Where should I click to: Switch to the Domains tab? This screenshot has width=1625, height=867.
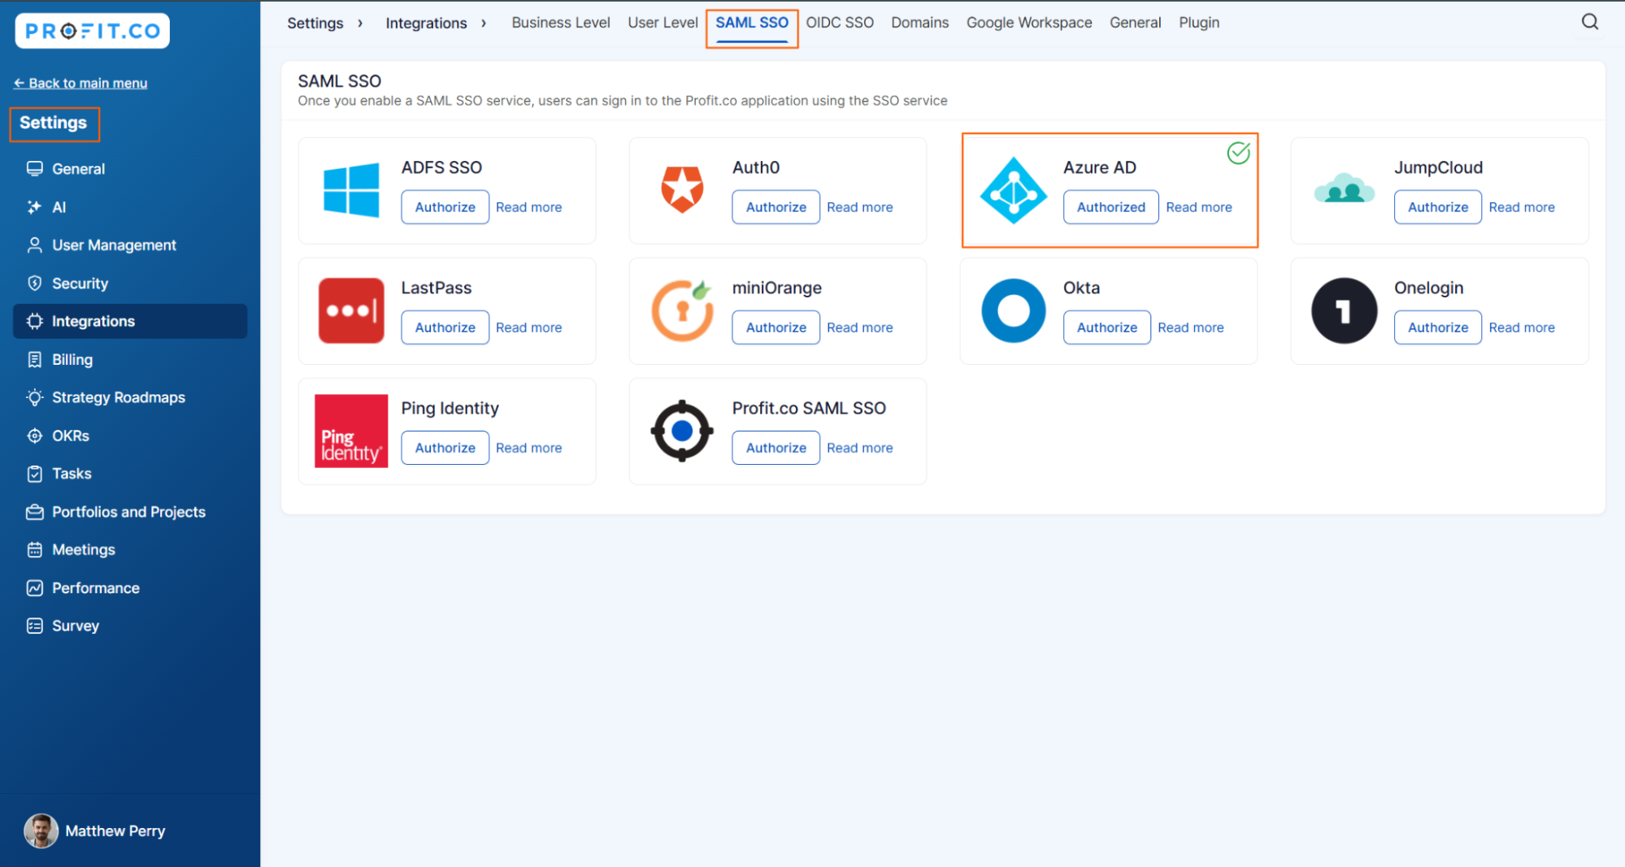(919, 23)
